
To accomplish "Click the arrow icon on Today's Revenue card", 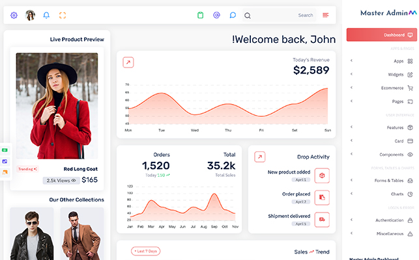I will 128,62.
